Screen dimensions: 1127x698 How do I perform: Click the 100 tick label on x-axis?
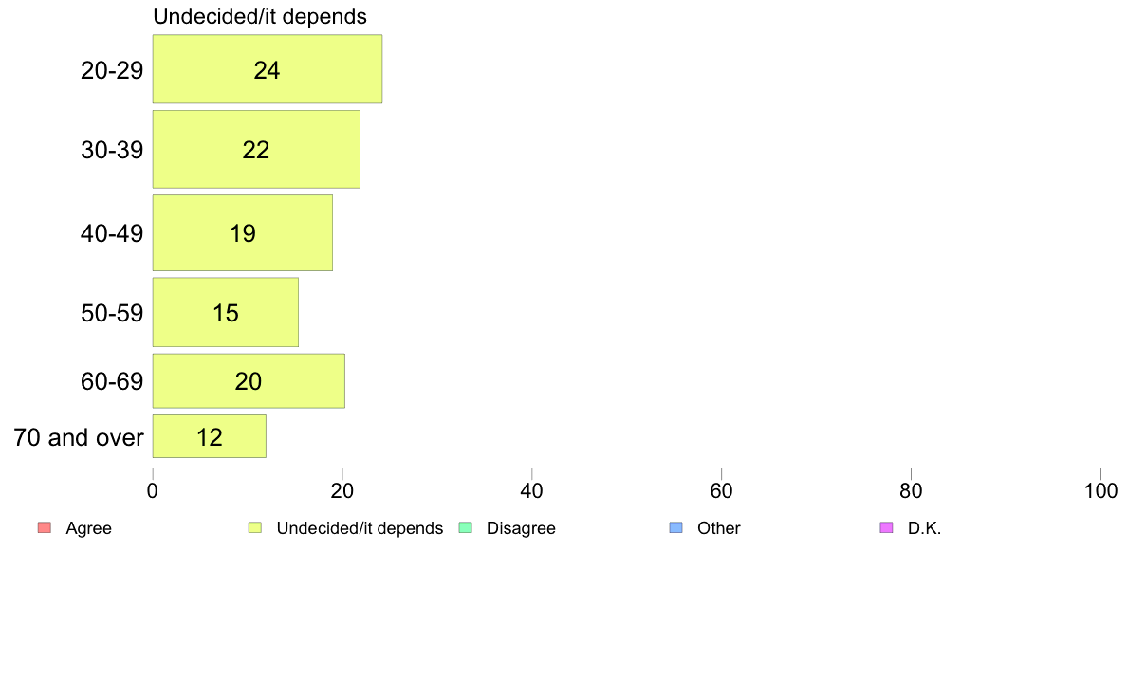[1100, 491]
